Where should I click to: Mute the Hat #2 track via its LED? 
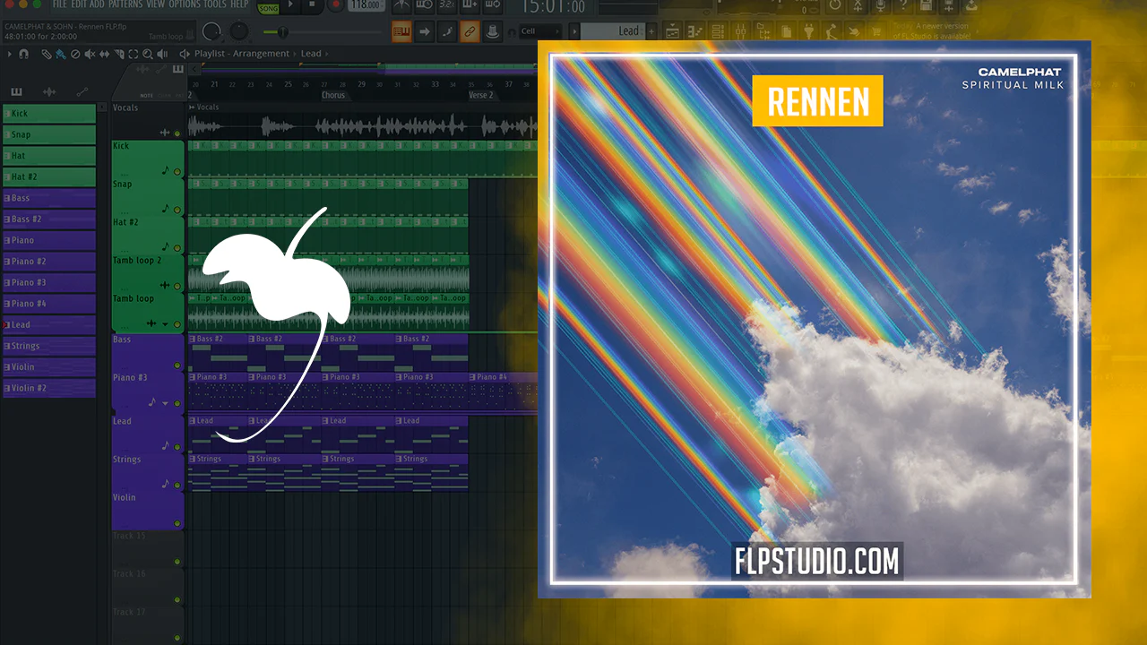coord(177,247)
